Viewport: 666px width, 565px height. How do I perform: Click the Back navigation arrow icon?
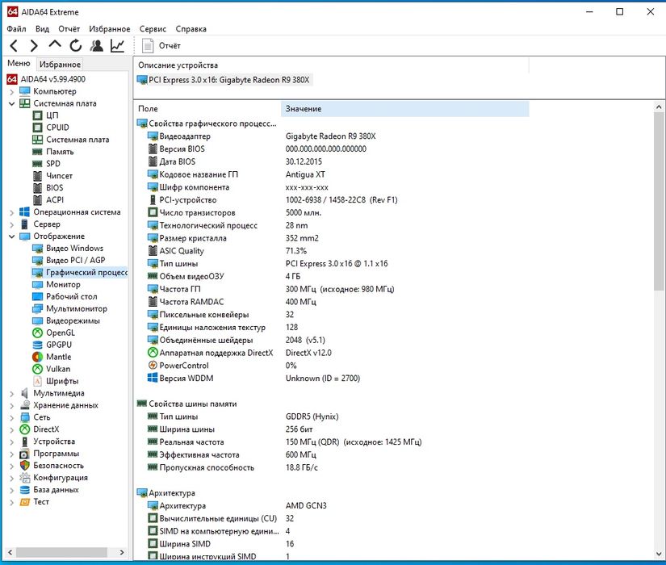tap(14, 45)
